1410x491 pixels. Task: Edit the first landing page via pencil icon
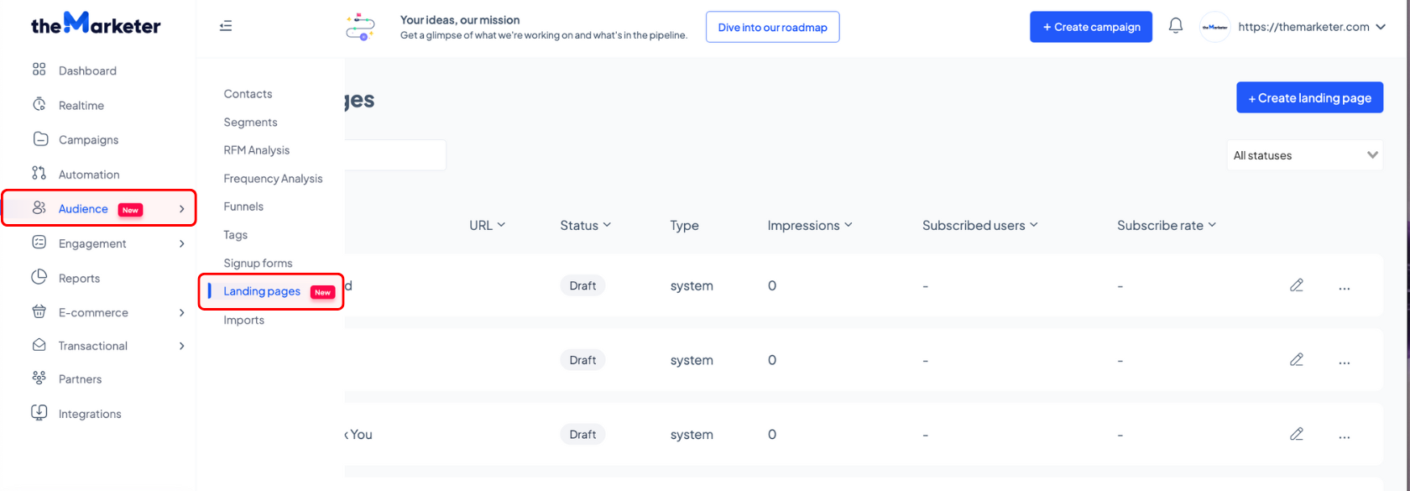point(1297,285)
